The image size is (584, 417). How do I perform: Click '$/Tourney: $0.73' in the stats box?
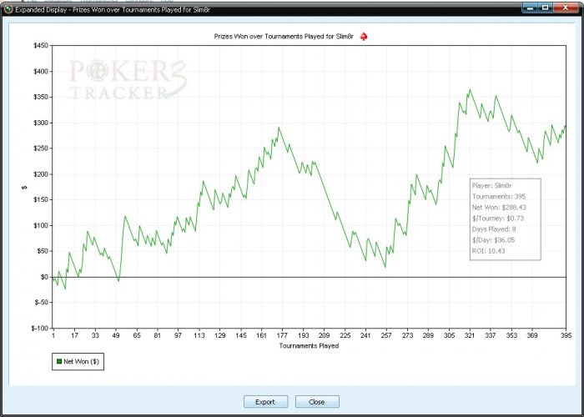pos(497,219)
